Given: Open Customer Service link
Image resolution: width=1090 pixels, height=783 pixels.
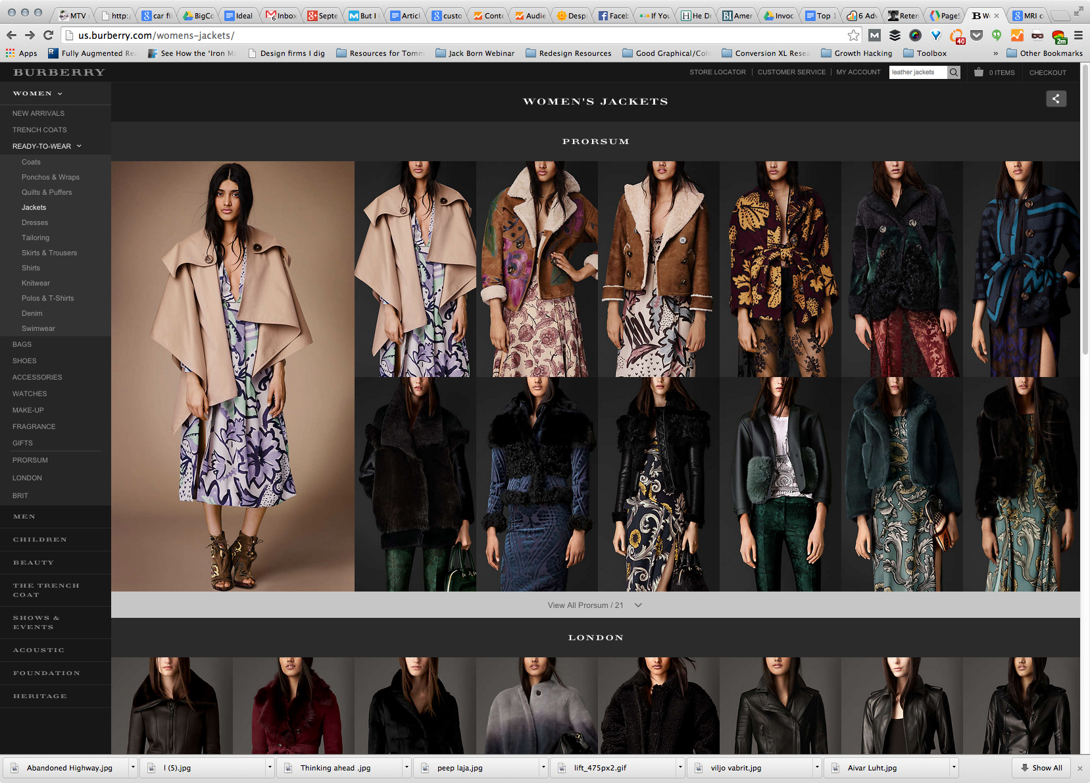Looking at the screenshot, I should [x=791, y=72].
